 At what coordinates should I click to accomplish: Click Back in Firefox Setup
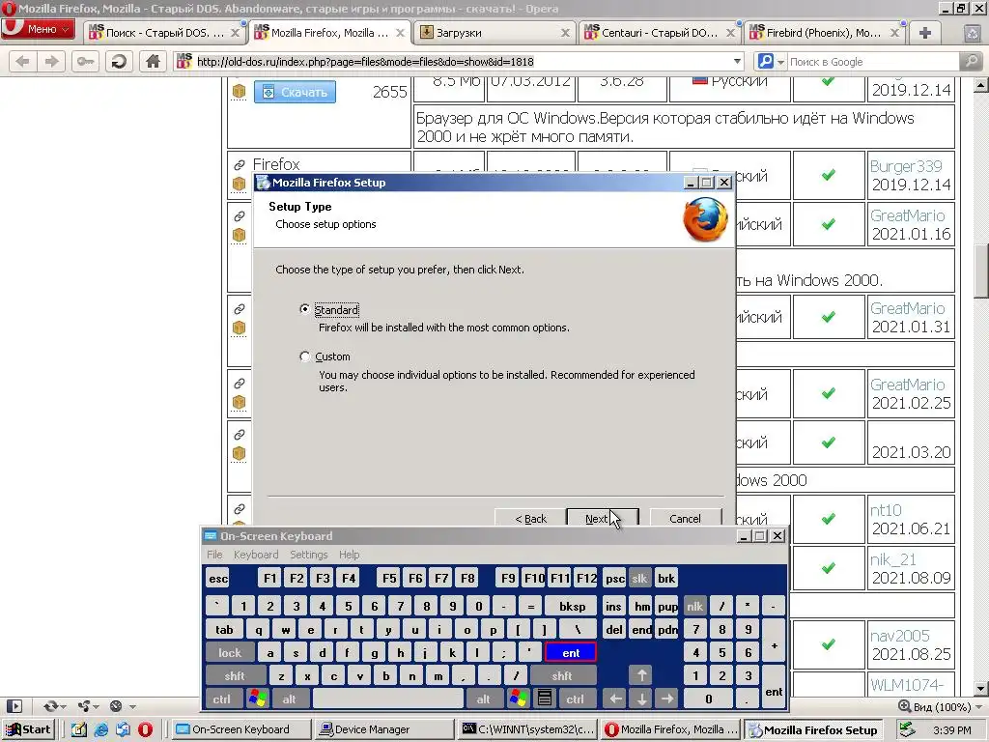tap(530, 518)
